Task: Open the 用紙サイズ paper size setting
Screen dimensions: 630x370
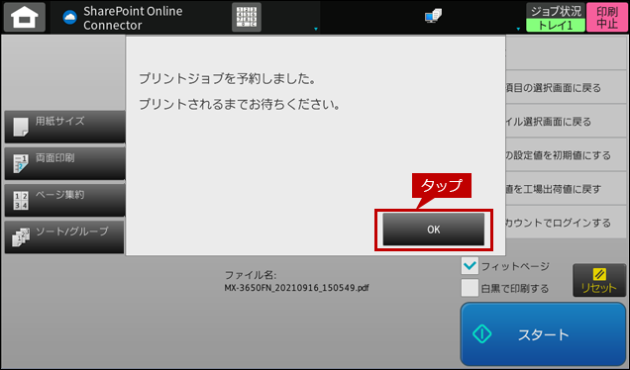Action: [x=64, y=127]
